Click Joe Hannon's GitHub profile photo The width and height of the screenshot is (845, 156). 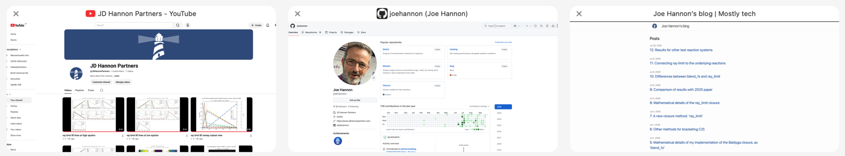point(355,63)
